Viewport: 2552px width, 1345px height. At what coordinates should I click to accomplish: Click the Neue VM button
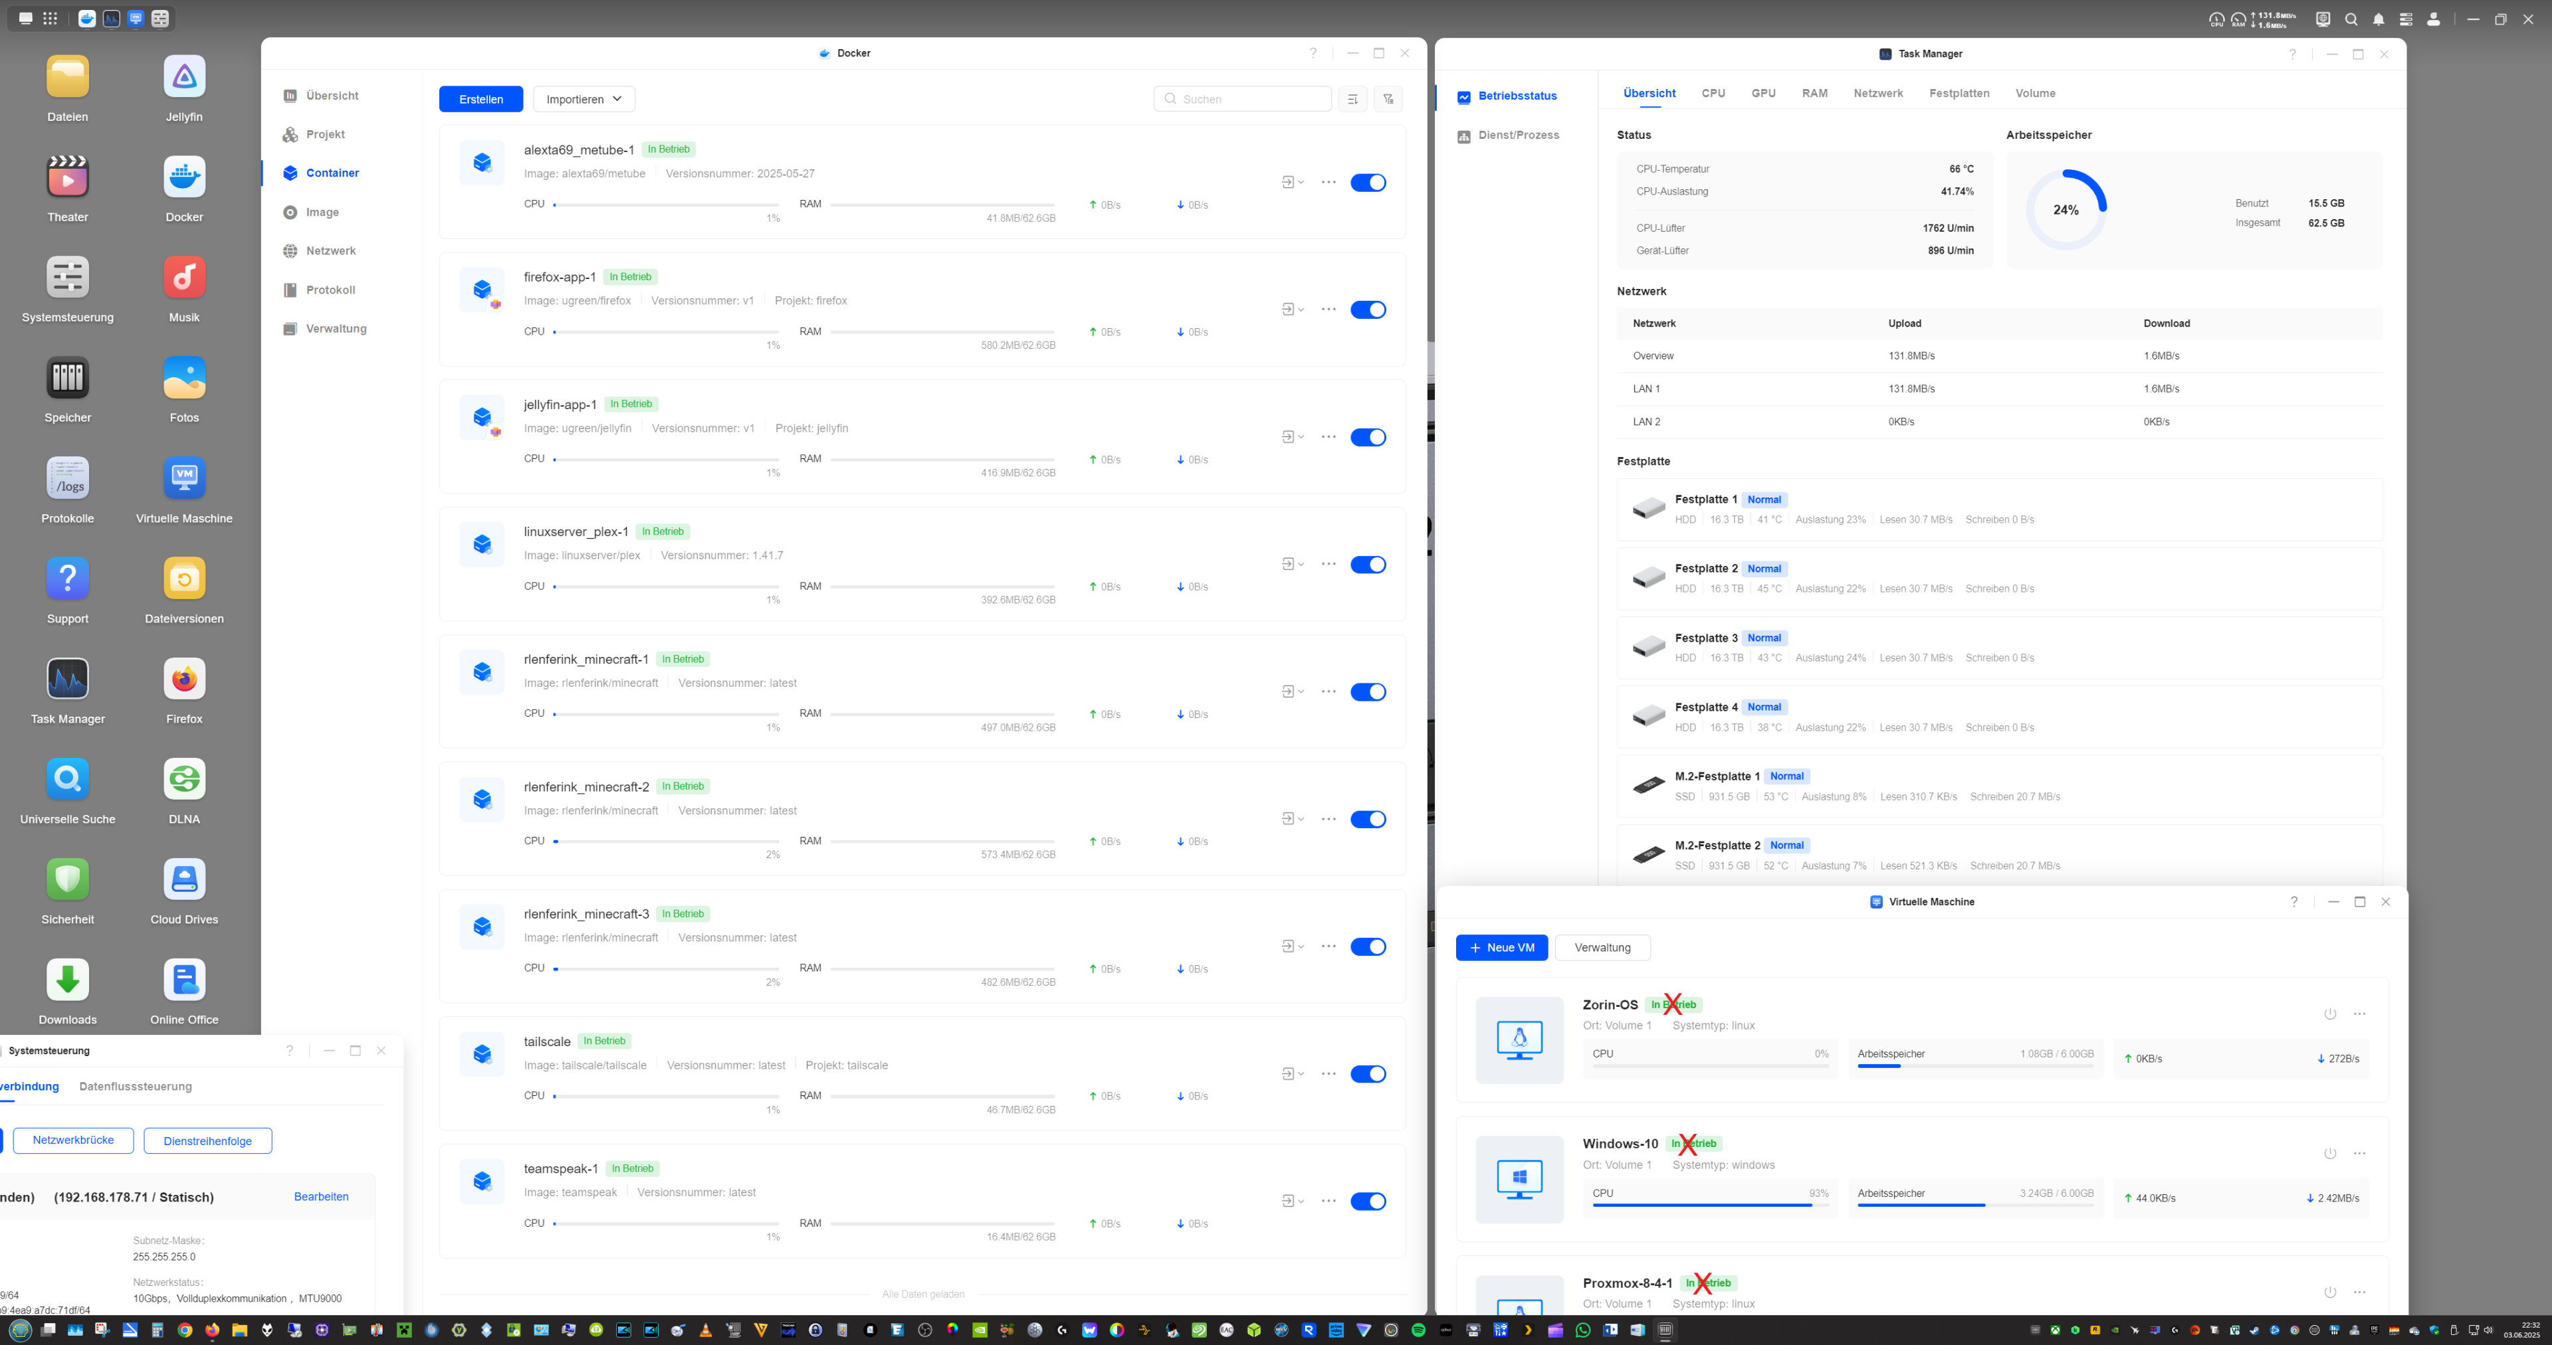click(x=1501, y=948)
